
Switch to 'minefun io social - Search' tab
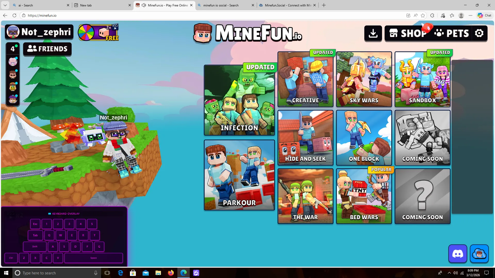tap(226, 5)
